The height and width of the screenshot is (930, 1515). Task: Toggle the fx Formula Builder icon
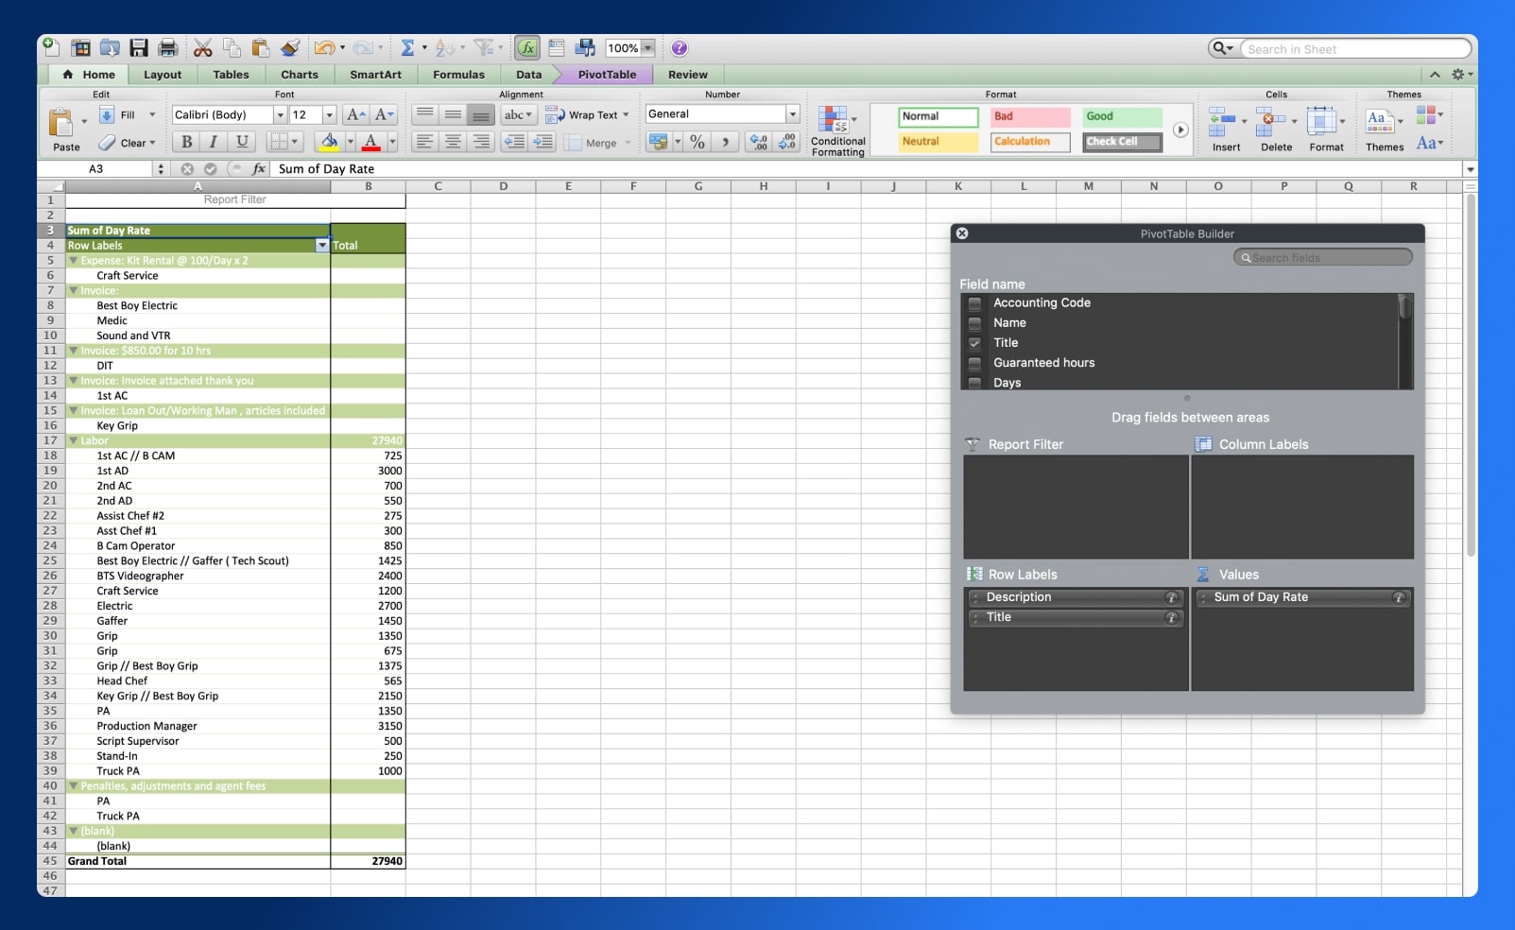[527, 48]
